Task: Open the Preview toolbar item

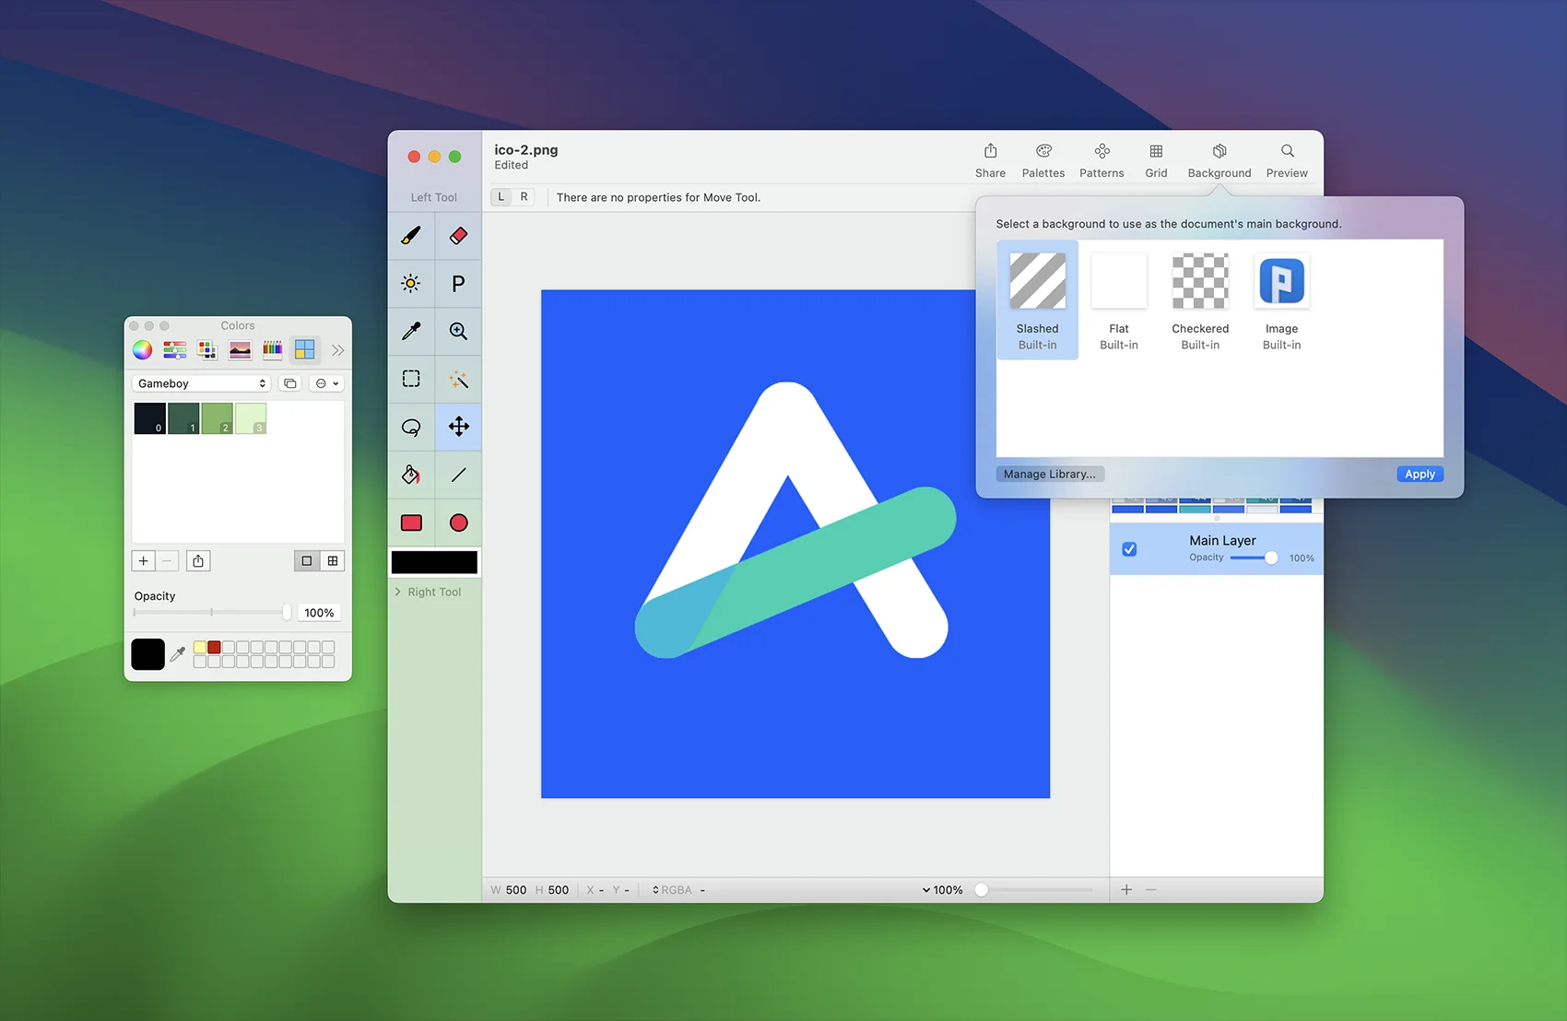Action: click(x=1287, y=160)
